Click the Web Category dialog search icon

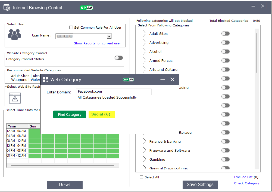pyautogui.click(x=45, y=80)
